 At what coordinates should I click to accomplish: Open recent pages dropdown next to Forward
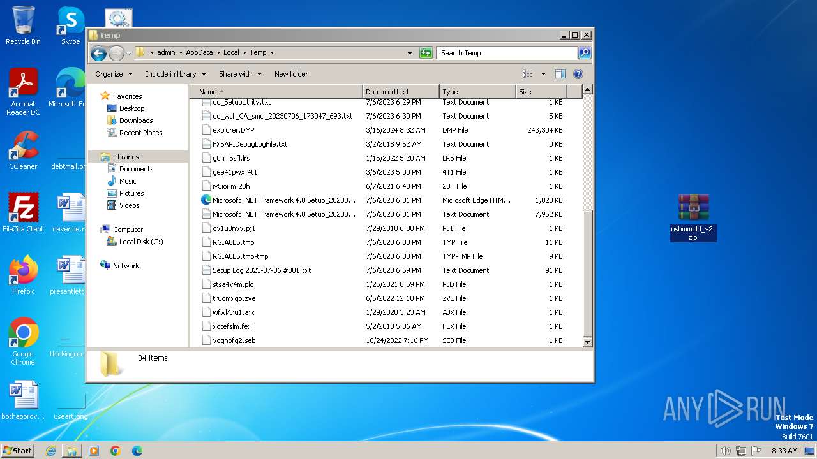pyautogui.click(x=128, y=53)
